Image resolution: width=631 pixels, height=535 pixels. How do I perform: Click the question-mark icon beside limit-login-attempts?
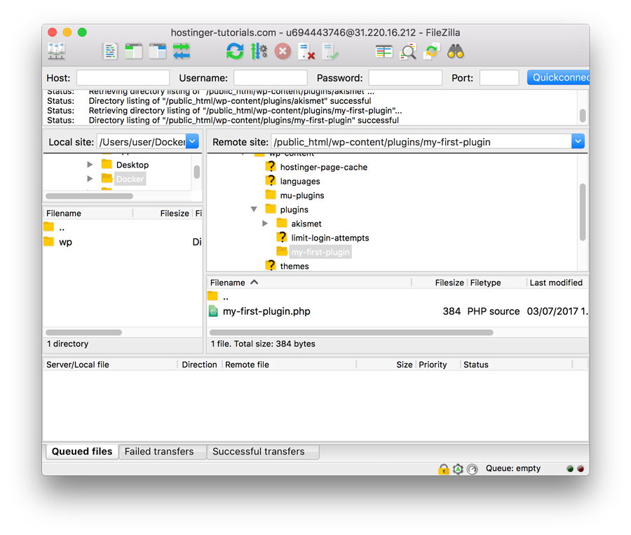click(282, 238)
